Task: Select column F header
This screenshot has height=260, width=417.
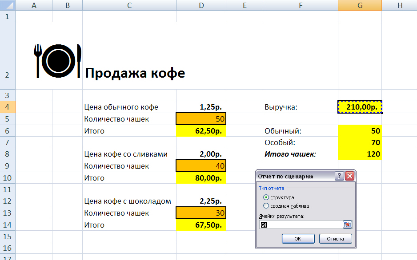Action: point(301,5)
